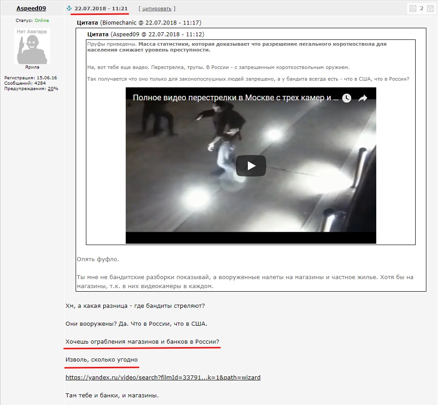Image resolution: width=438 pixels, height=405 pixels.
Task: Click the text Опять фуфло.
Action: pos(98,259)
